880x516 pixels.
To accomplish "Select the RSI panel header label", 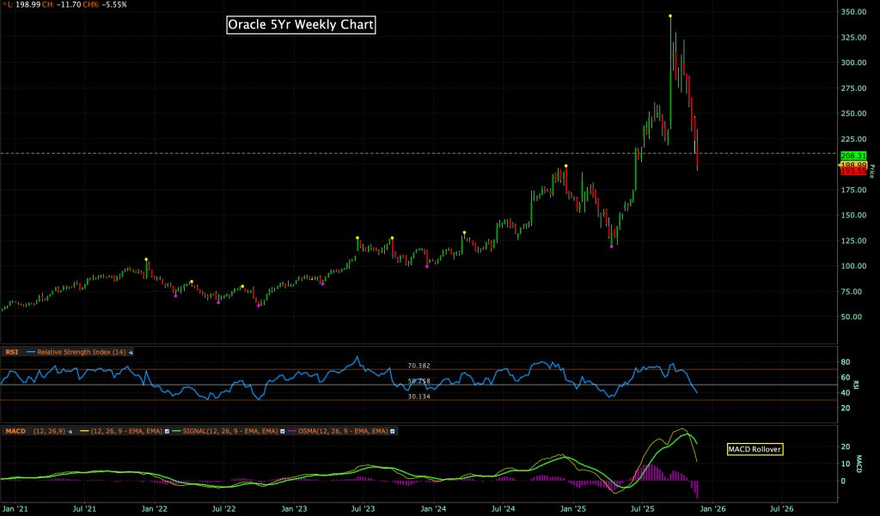I will coord(12,351).
